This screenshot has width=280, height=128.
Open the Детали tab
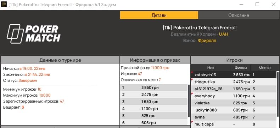pos(159,15)
